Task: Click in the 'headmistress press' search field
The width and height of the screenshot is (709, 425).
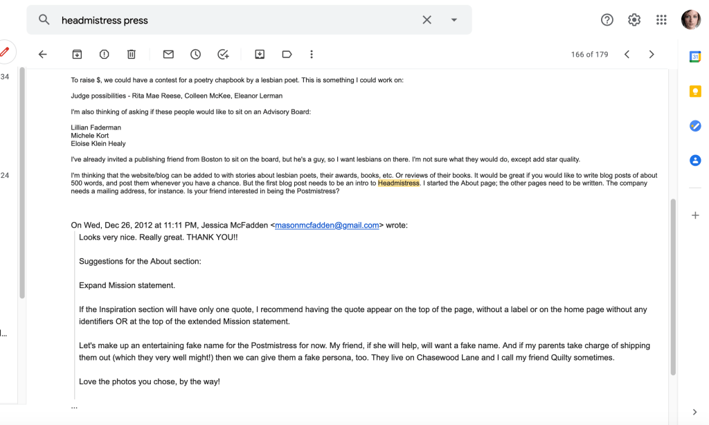Action: pyautogui.click(x=235, y=20)
